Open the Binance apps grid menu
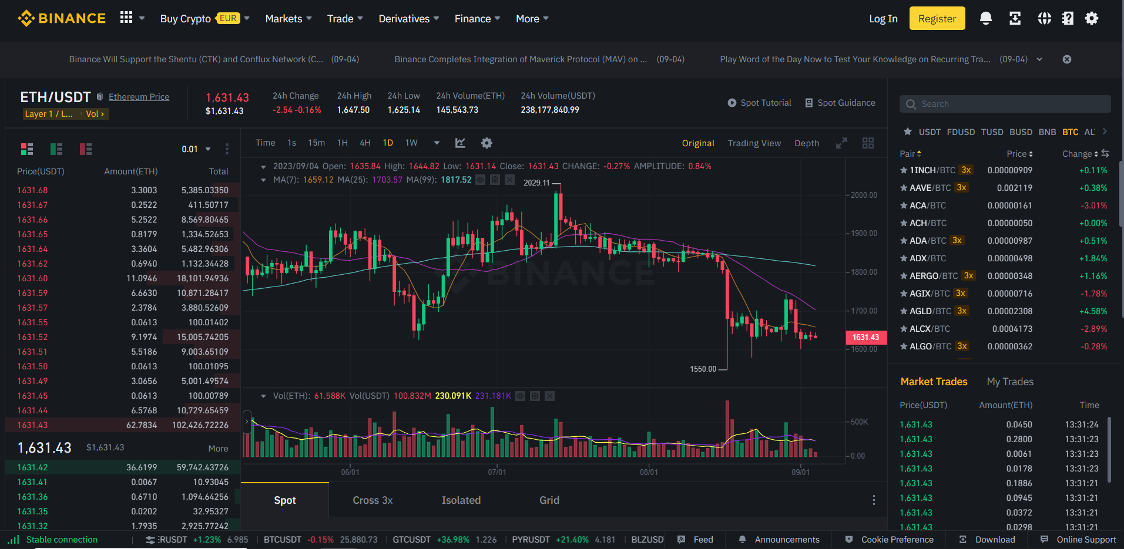This screenshot has width=1124, height=549. [x=126, y=18]
